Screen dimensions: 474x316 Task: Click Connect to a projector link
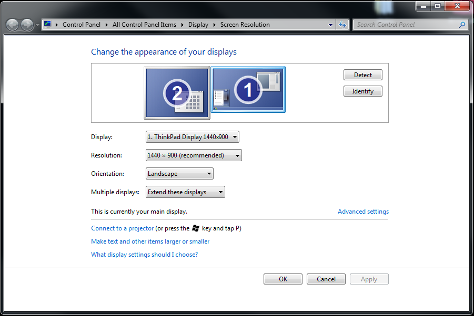[123, 228]
